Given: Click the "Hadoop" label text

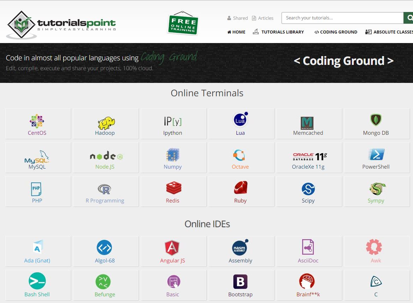Looking at the screenshot, I should point(105,133).
